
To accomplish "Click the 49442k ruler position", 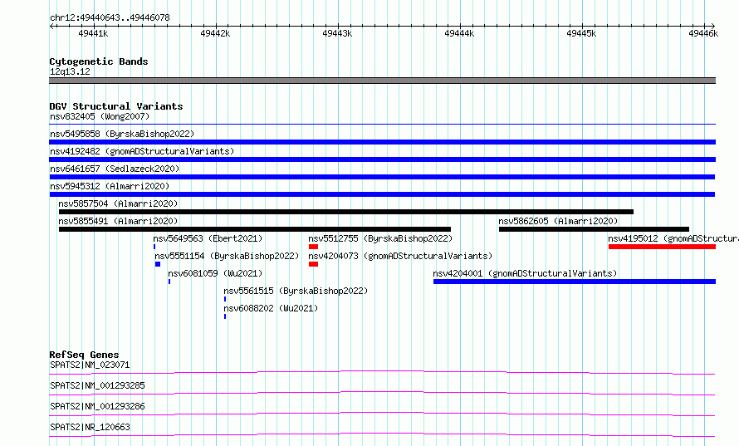I will (x=215, y=33).
